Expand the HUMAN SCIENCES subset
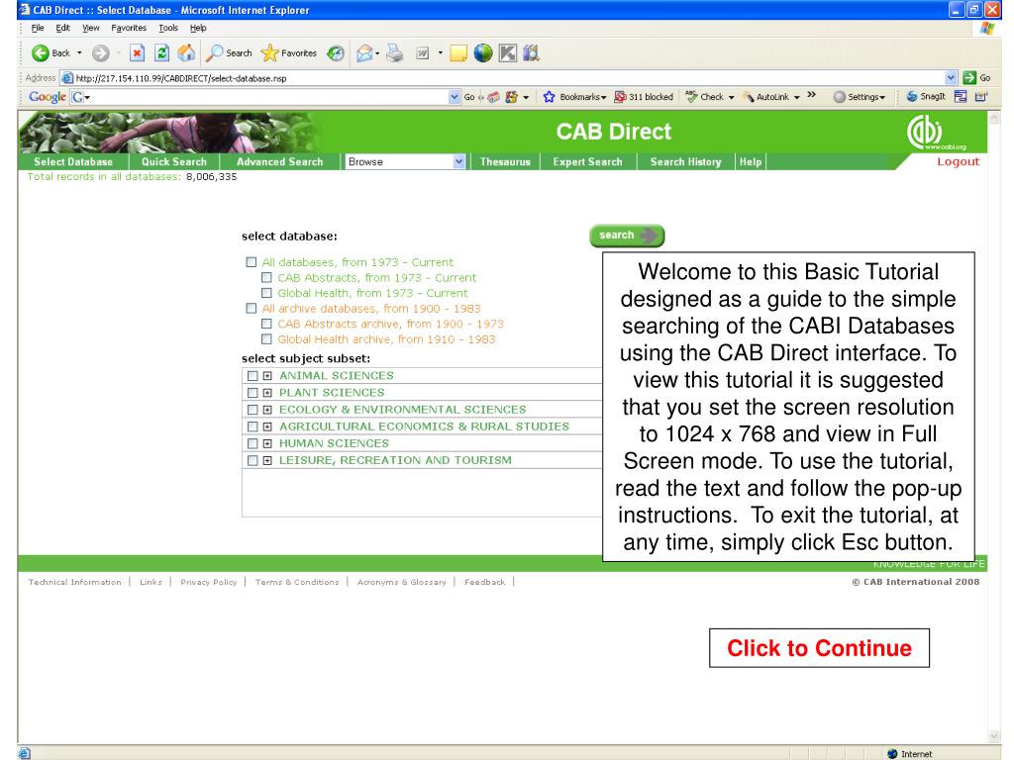Viewport: 1014px width, 760px height. click(x=267, y=443)
